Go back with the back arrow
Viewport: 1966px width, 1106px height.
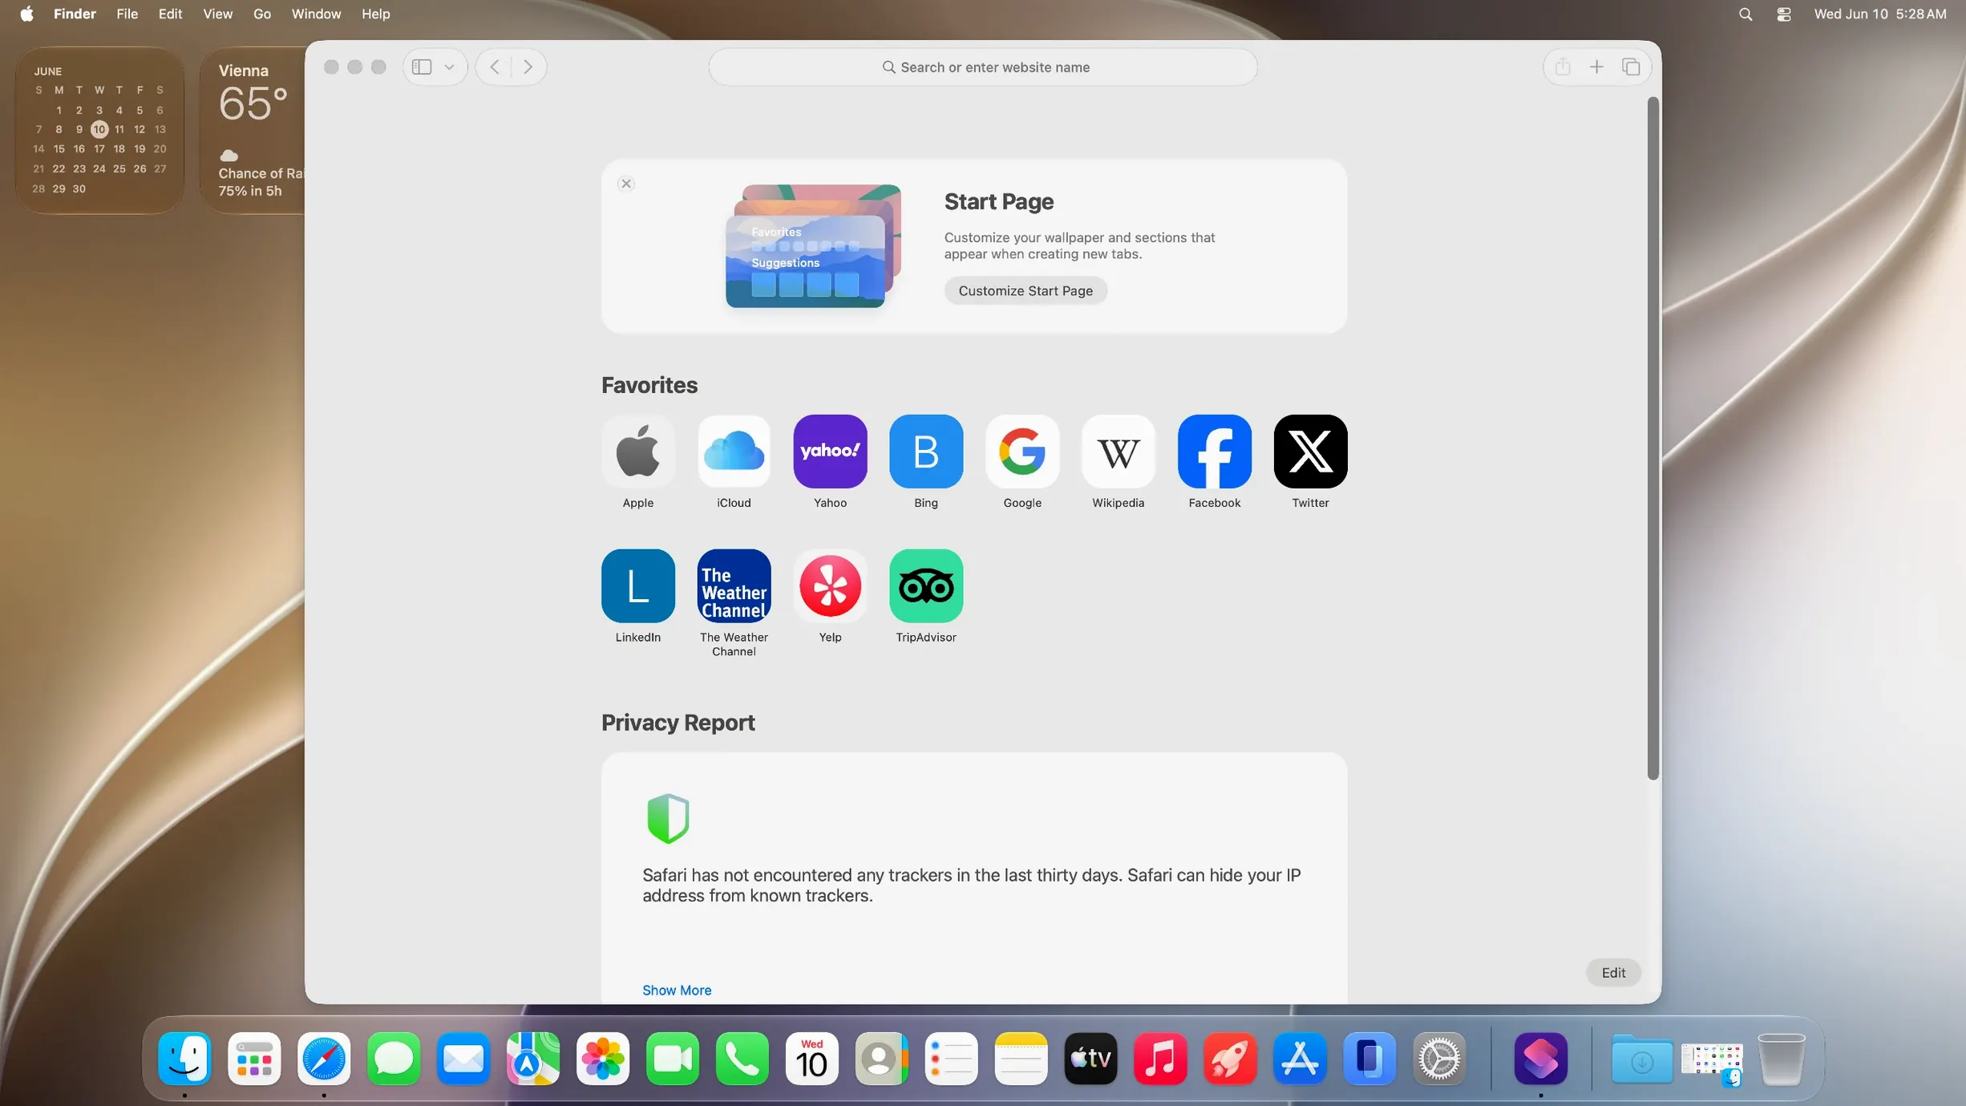[x=495, y=67]
